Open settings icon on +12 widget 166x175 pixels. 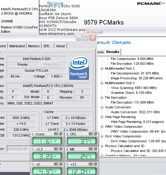[x=91, y=164]
